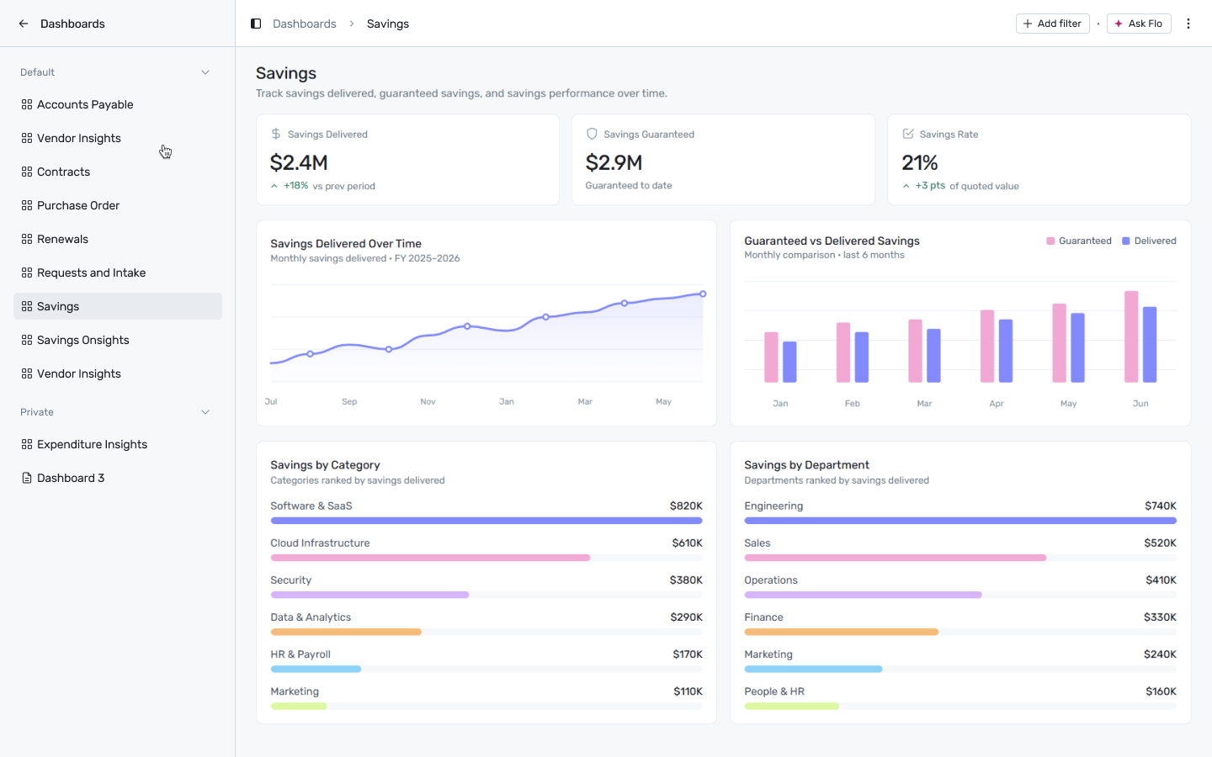
Task: Click the last data point on savings line chart
Action: [x=703, y=294]
